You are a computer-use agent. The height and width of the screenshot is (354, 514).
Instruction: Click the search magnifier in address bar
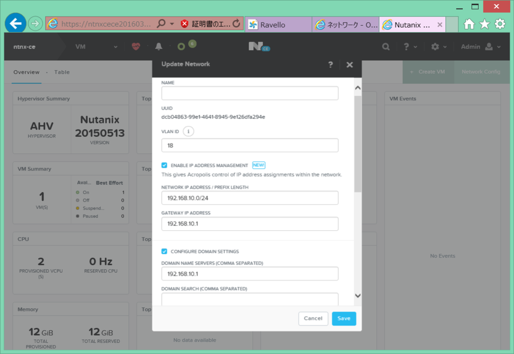pyautogui.click(x=161, y=24)
